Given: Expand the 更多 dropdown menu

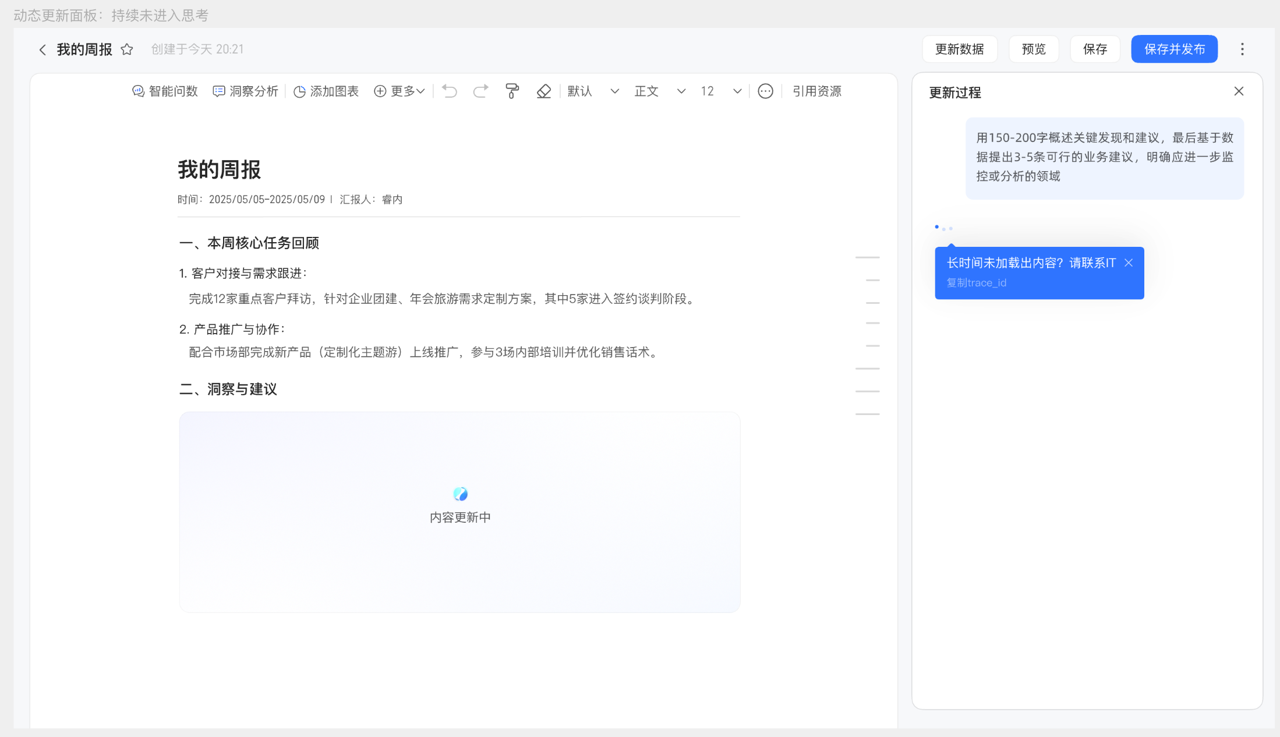Looking at the screenshot, I should (x=399, y=91).
